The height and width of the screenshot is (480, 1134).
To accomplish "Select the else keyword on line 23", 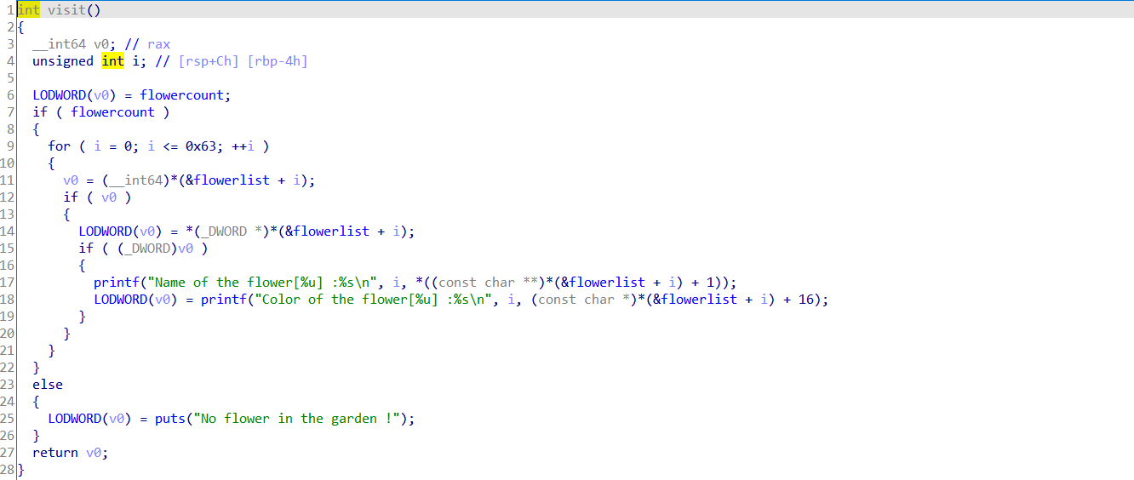I will coord(48,384).
